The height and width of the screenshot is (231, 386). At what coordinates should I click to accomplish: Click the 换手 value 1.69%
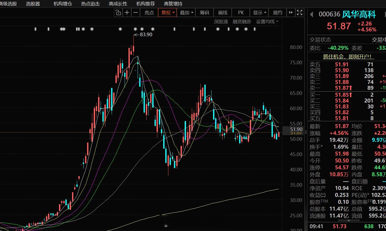click(341, 147)
